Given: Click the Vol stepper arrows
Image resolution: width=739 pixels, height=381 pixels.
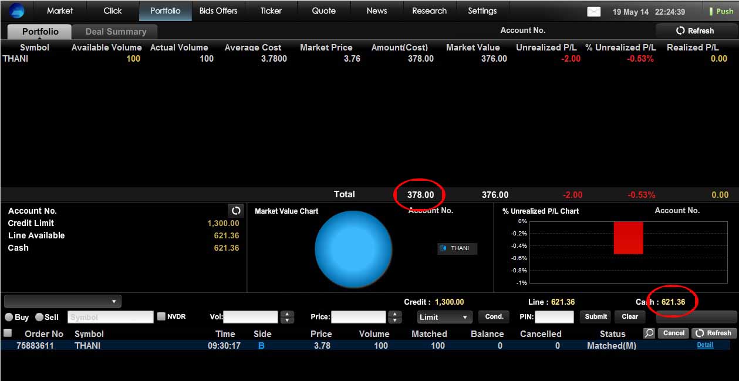Looking at the screenshot, I should pos(287,317).
